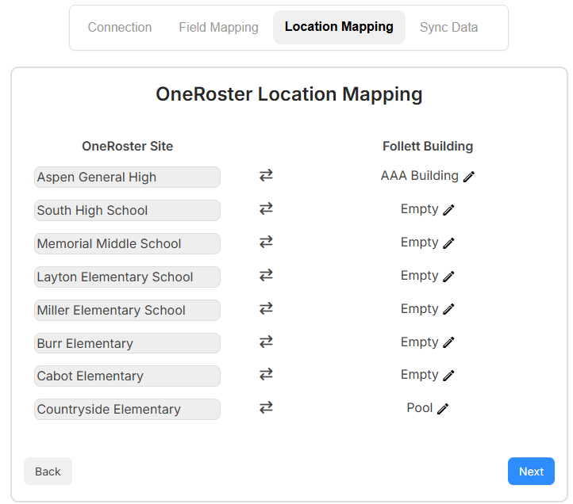The image size is (573, 504).
Task: Edit Follett building for Memorial Middle School
Action: click(x=448, y=243)
